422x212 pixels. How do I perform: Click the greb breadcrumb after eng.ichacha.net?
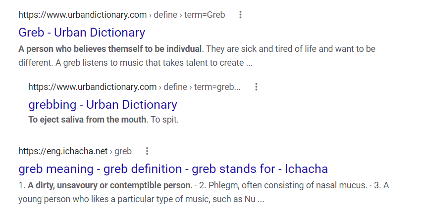(x=123, y=152)
